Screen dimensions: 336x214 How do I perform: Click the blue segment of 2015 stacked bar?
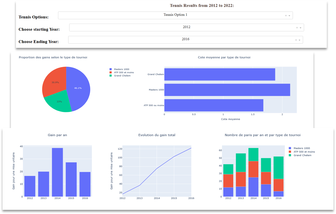[266, 190]
